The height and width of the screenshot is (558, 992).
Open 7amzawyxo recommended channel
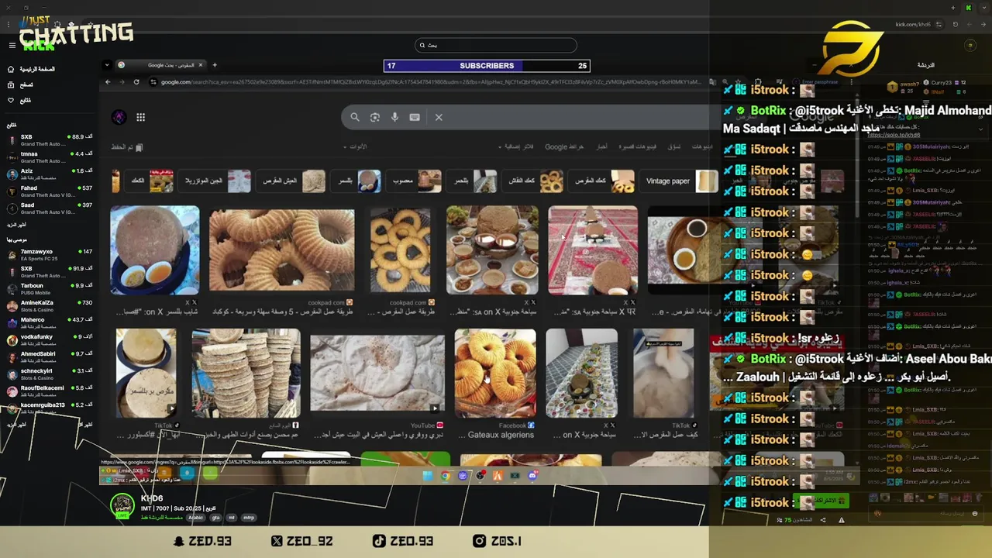pyautogui.click(x=49, y=255)
